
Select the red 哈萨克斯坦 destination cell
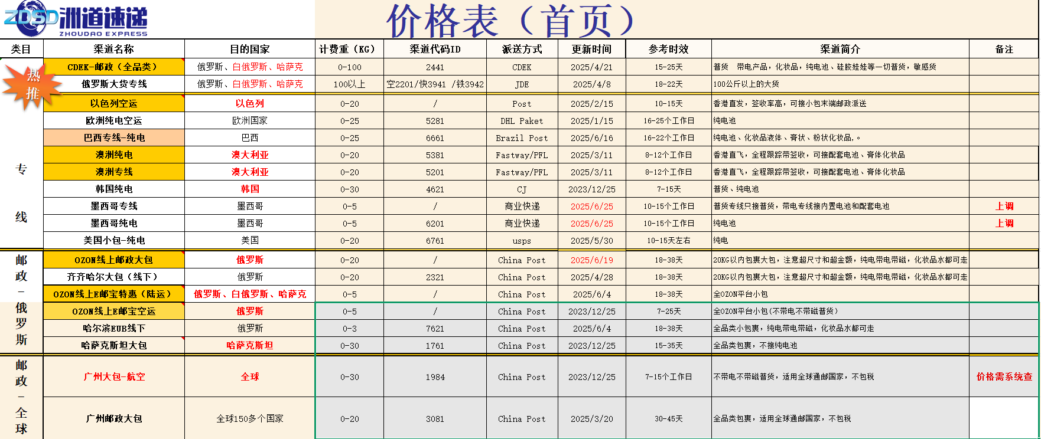pos(250,345)
